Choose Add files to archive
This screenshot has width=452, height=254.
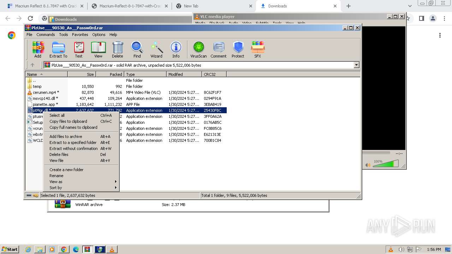point(81,137)
